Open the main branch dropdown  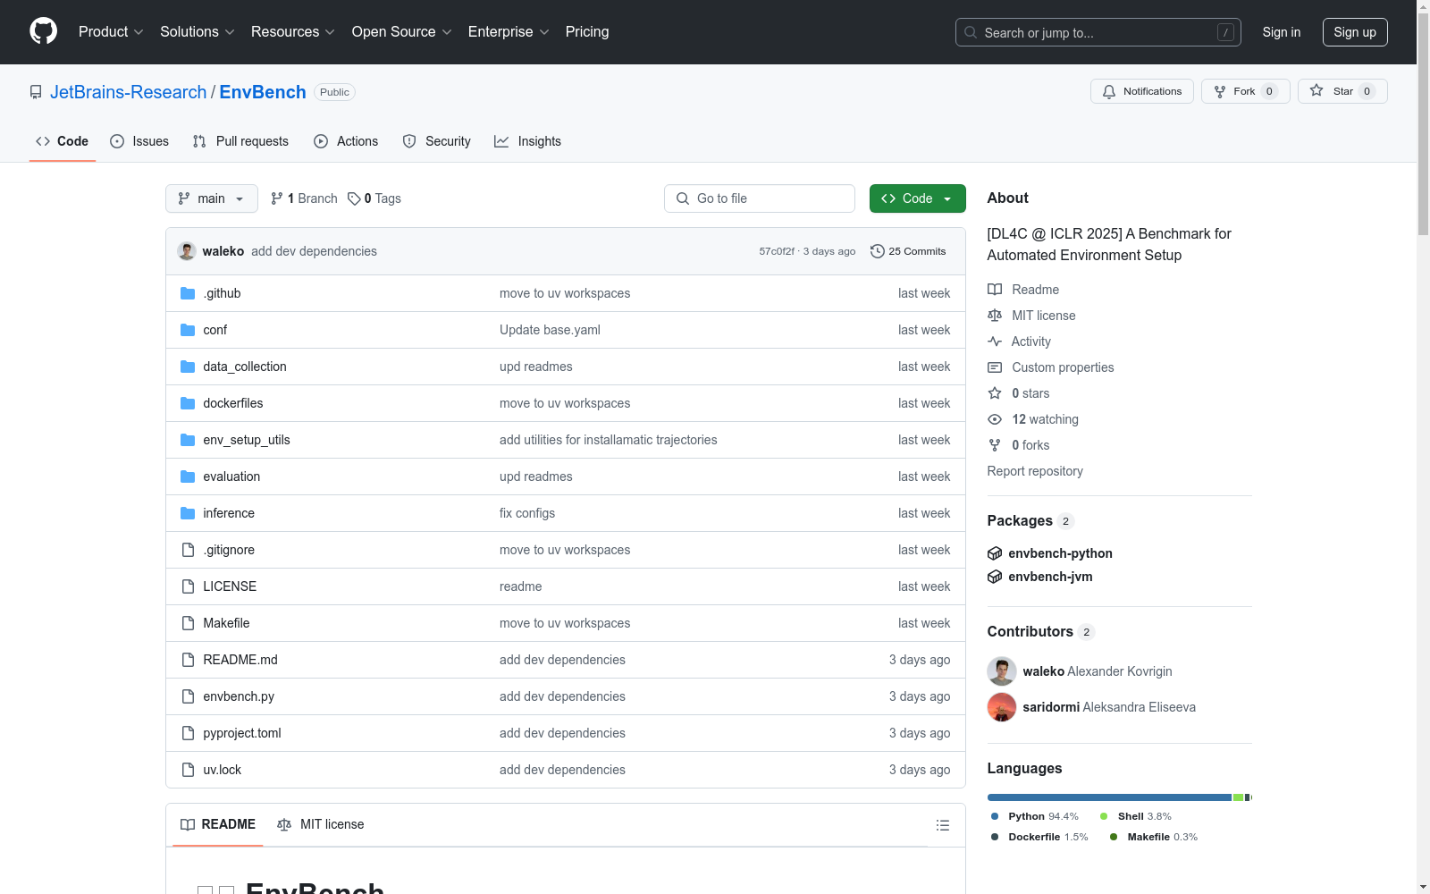tap(212, 198)
